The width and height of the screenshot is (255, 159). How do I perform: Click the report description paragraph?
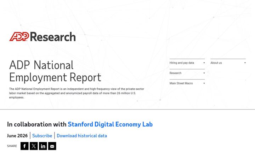tap(76, 93)
